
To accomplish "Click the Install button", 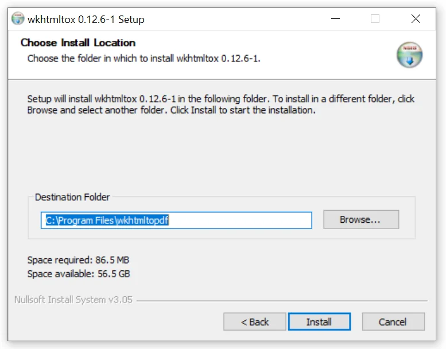I will click(319, 321).
